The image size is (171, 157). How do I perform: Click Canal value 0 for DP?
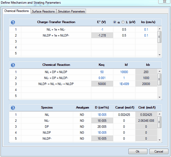tap(124, 127)
